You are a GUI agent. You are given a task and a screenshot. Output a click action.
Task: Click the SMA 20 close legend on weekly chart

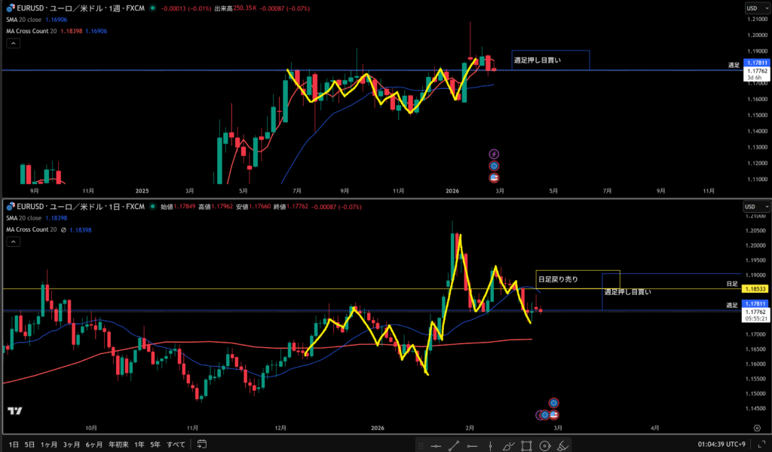click(x=27, y=21)
